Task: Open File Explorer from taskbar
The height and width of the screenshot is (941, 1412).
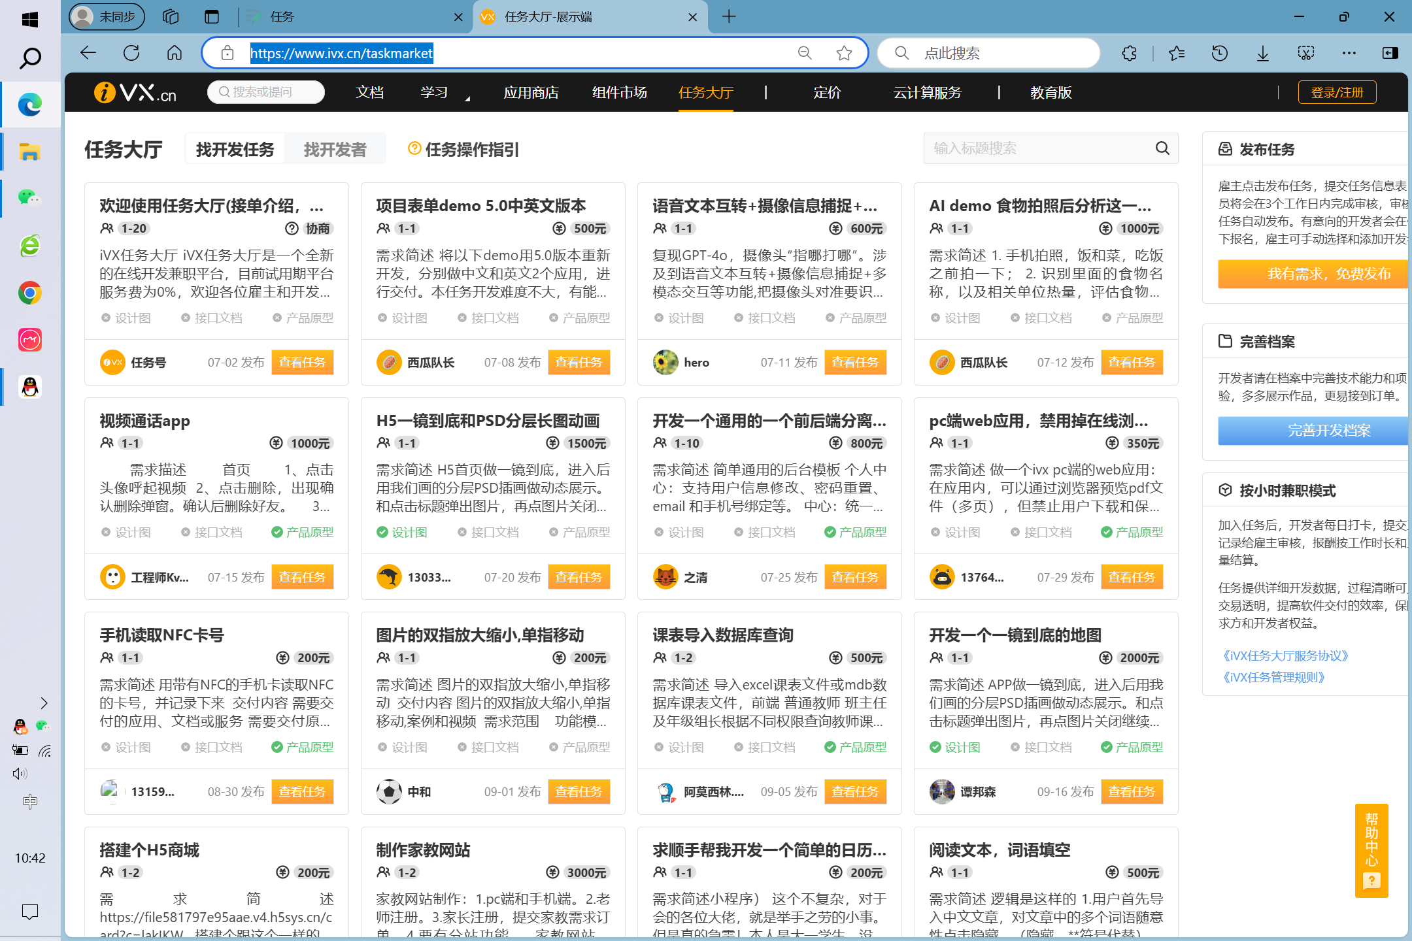Action: click(29, 152)
